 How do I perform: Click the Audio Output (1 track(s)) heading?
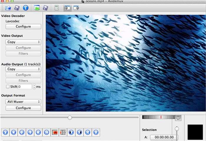pos(21,64)
